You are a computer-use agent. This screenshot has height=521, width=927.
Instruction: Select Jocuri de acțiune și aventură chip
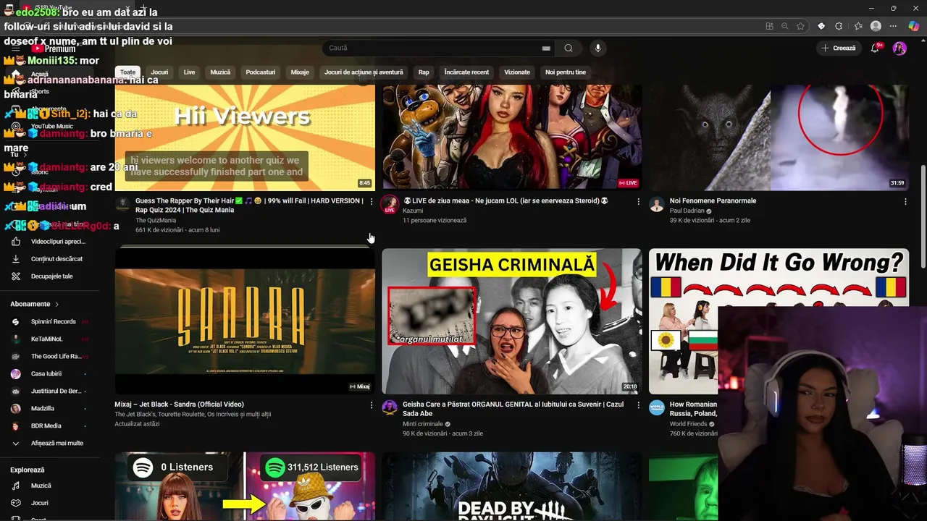pyautogui.click(x=364, y=72)
